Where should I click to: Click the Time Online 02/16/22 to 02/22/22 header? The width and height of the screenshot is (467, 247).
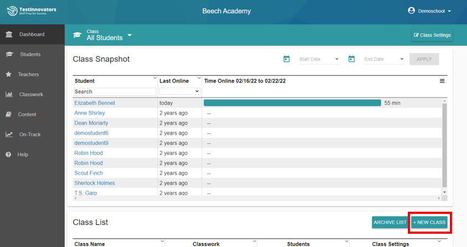(x=245, y=81)
